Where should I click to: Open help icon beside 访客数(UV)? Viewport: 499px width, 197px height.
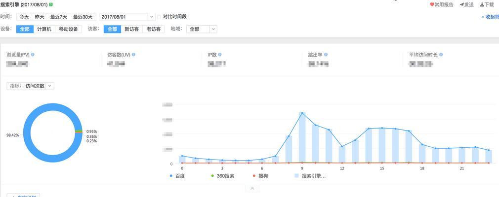133,55
